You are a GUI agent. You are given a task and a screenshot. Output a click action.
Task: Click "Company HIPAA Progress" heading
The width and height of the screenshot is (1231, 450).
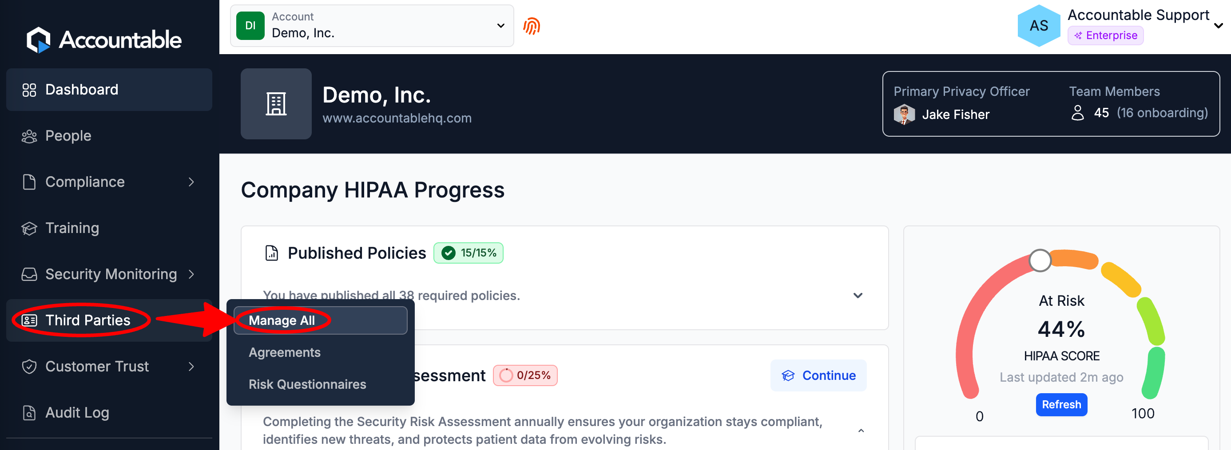(x=372, y=190)
